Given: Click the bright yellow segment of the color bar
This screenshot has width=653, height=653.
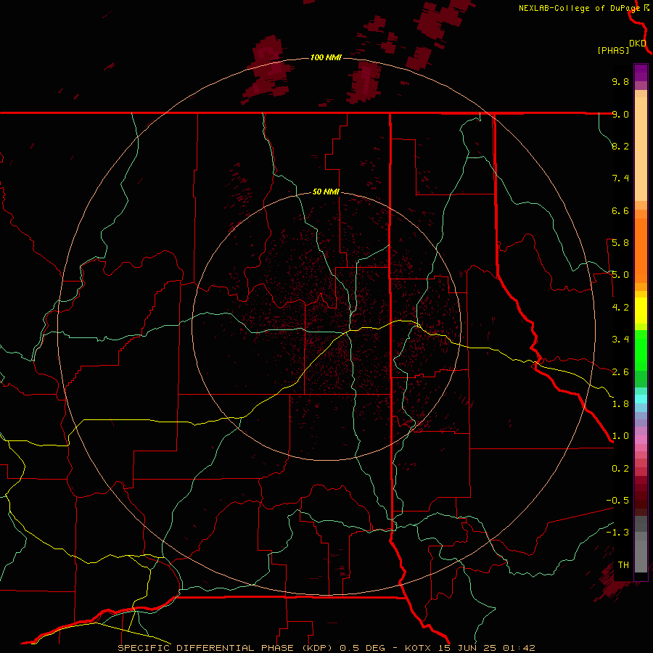Looking at the screenshot, I should point(641,311).
